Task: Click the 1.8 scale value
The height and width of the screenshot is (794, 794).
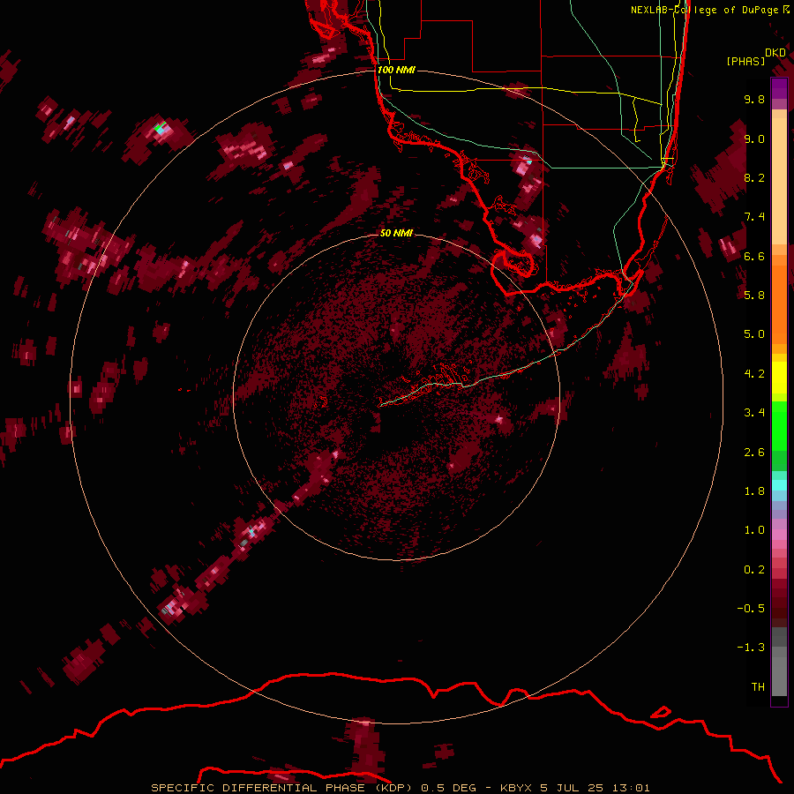Action: pyautogui.click(x=754, y=491)
